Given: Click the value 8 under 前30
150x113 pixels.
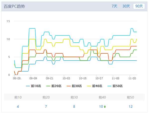Looking at the screenshot, I should point(74,107).
